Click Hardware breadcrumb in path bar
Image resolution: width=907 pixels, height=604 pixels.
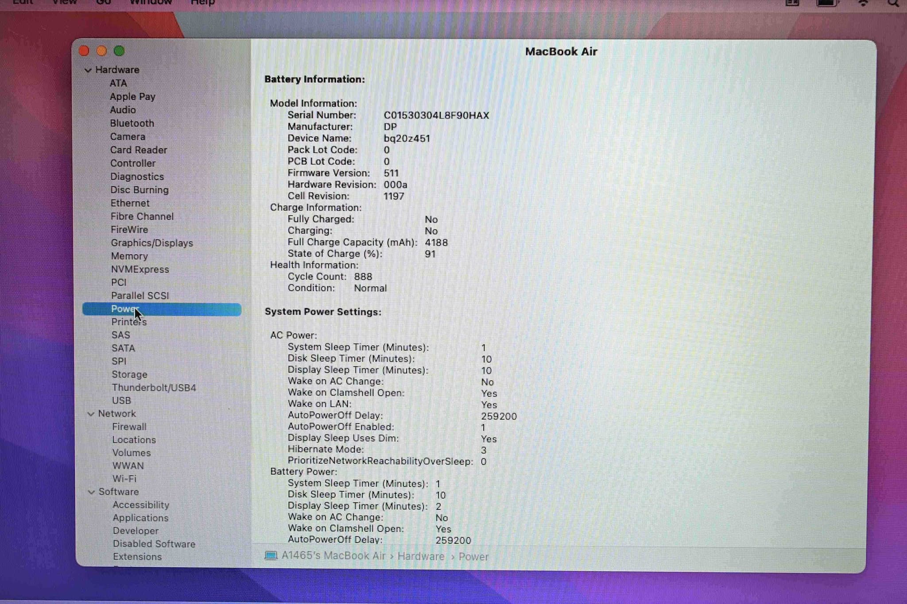pos(421,556)
